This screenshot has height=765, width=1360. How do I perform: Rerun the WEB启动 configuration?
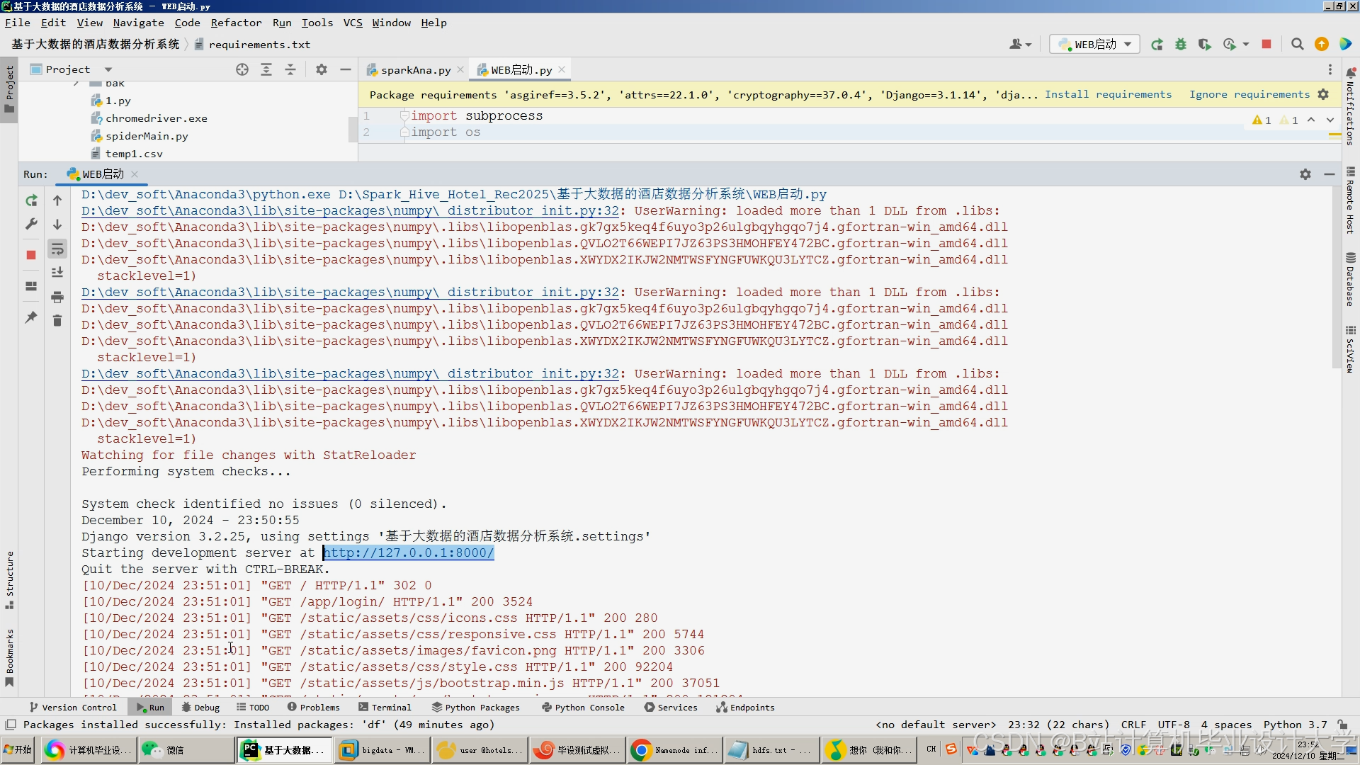point(1157,44)
